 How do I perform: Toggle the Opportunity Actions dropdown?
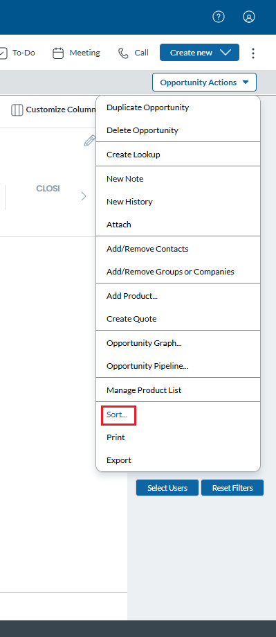204,82
